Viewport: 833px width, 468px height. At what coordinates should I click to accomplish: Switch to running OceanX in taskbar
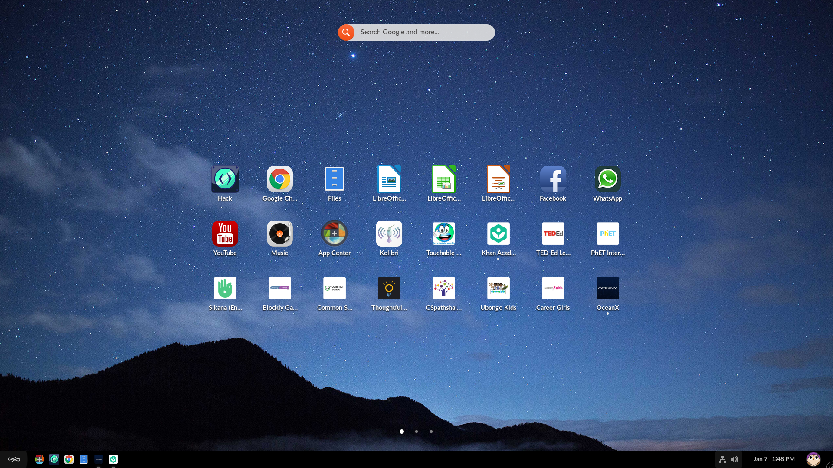pyautogui.click(x=98, y=459)
